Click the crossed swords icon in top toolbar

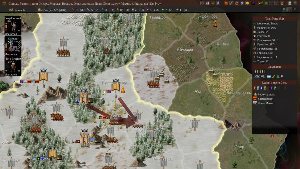pyautogui.click(x=202, y=3)
